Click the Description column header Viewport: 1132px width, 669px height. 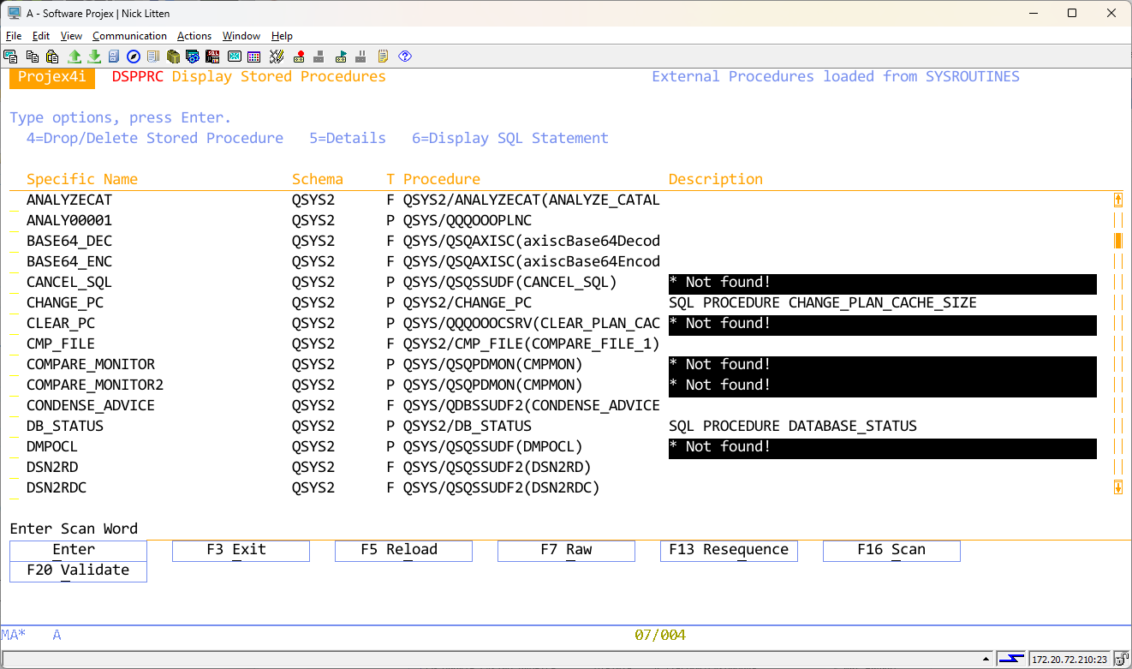click(x=716, y=179)
